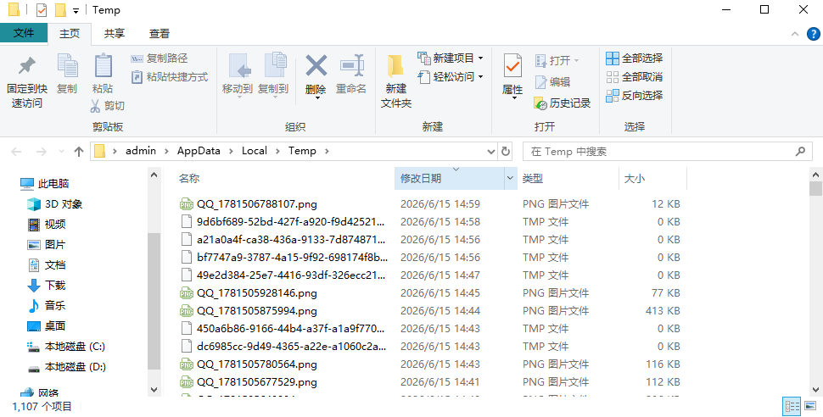Open the customize quick access toolbar dropdown
This screenshot has height=417, width=823.
point(76,11)
